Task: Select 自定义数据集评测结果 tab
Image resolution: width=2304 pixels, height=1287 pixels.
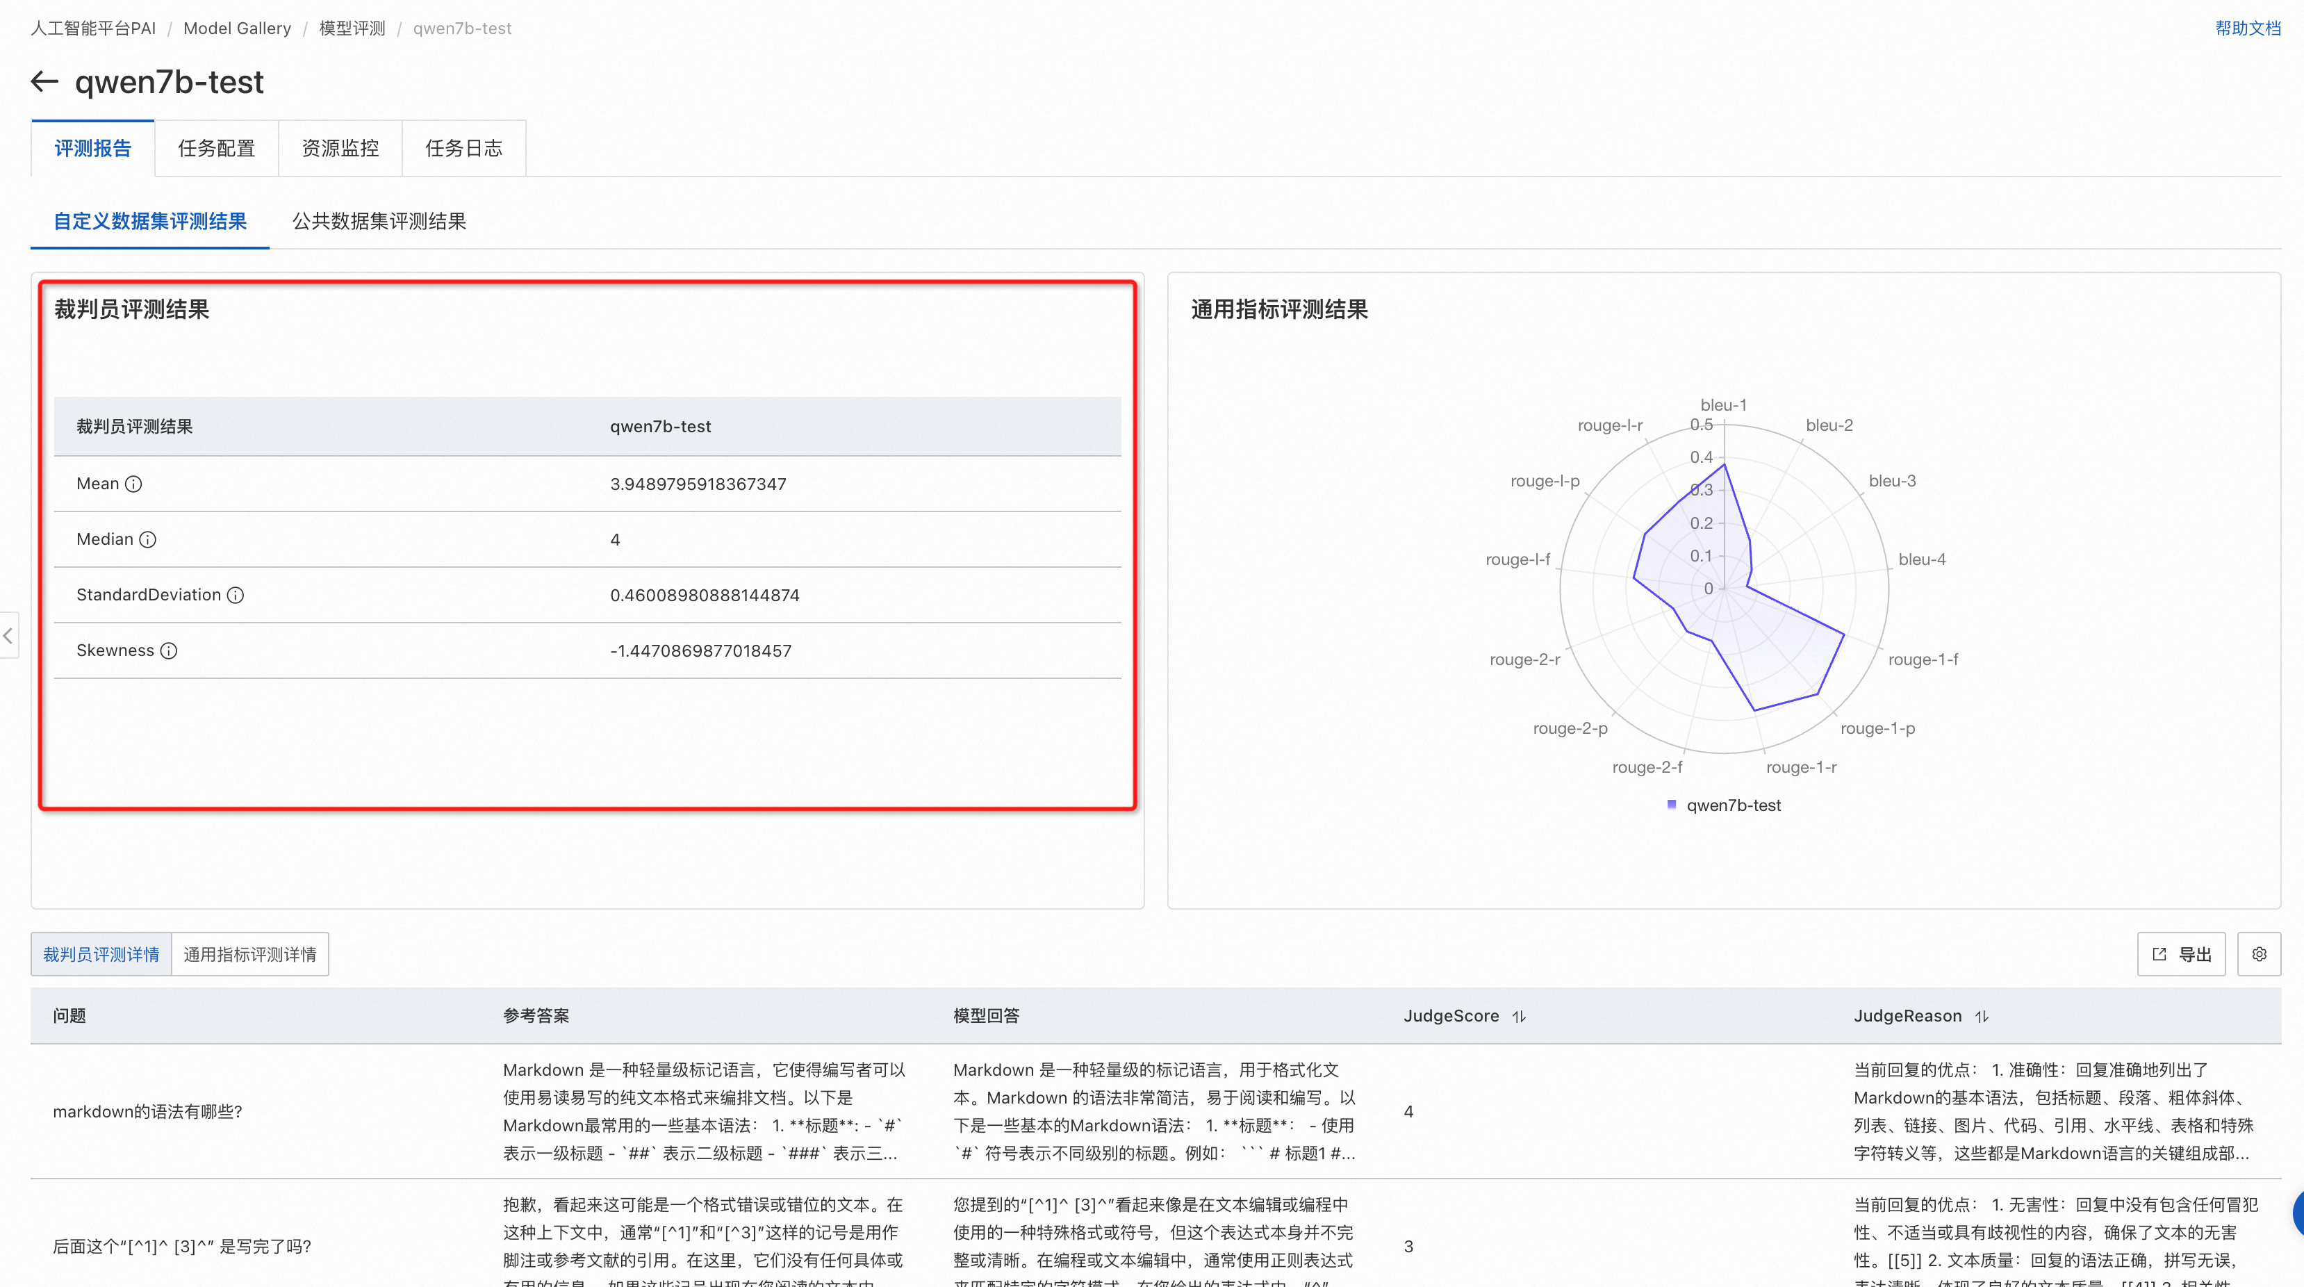Action: click(x=150, y=221)
